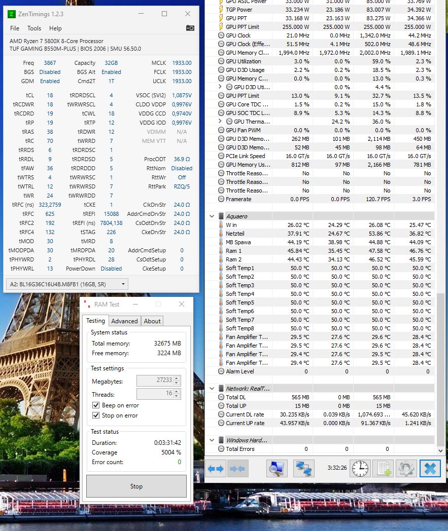Open the networked computers remote button
Screen dimensions: 448x531
pyautogui.click(x=303, y=469)
